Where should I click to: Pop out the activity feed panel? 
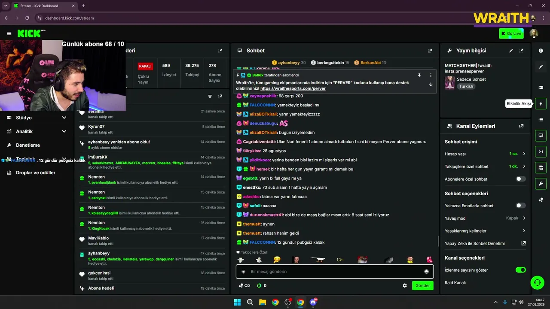(220, 97)
